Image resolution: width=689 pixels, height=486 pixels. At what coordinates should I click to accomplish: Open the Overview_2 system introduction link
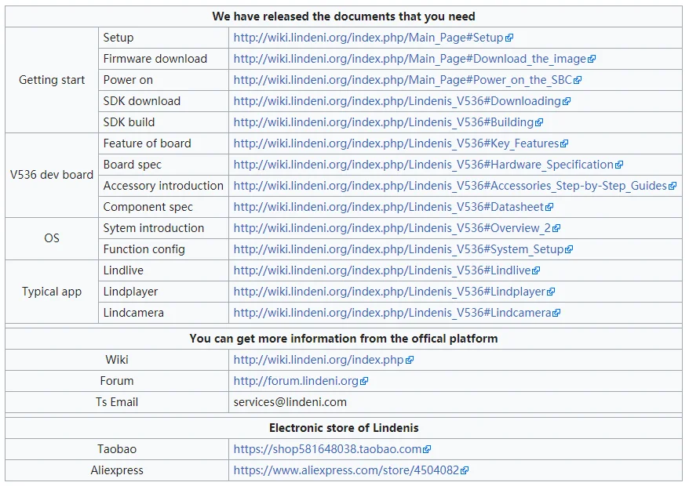392,228
